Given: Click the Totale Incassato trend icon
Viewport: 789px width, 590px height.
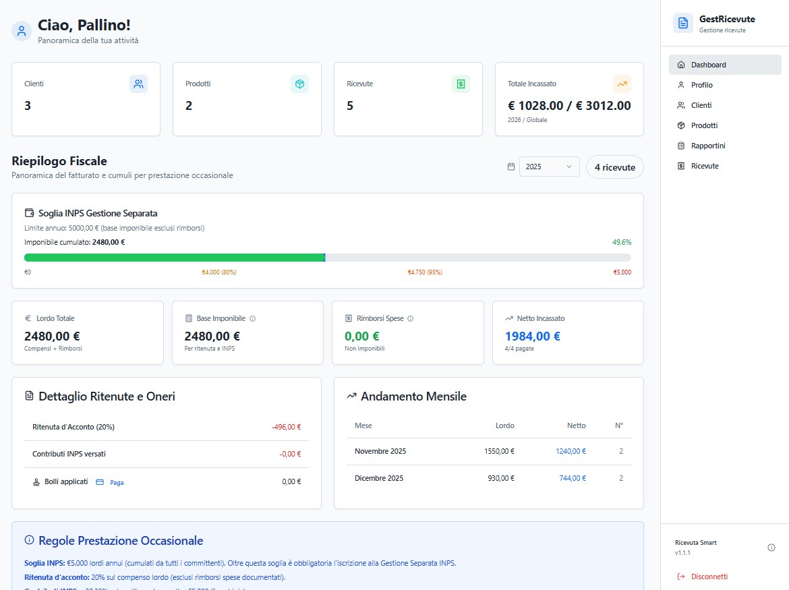Looking at the screenshot, I should [622, 84].
